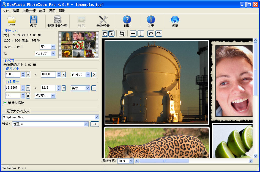Click the 帮助 question mark toolbar icon
This screenshot has height=172, width=260.
[127, 20]
